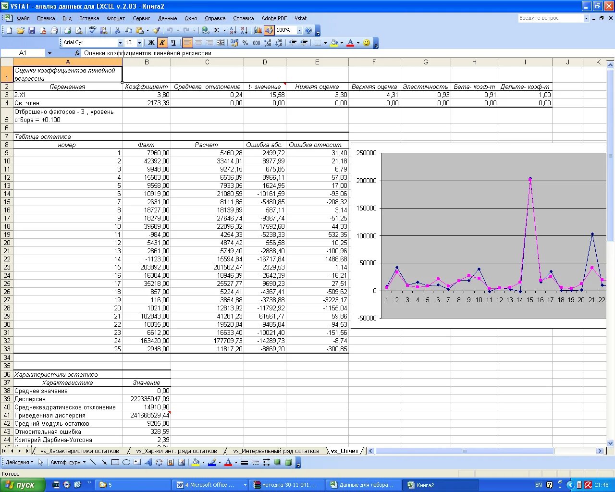Screen dimensions: 615x492
Task: Click the Save floppy disk icon
Action: click(x=32, y=30)
